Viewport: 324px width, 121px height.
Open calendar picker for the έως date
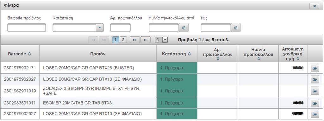coord(235,28)
